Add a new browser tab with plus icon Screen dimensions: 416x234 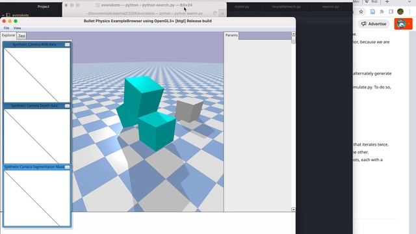point(387,2)
